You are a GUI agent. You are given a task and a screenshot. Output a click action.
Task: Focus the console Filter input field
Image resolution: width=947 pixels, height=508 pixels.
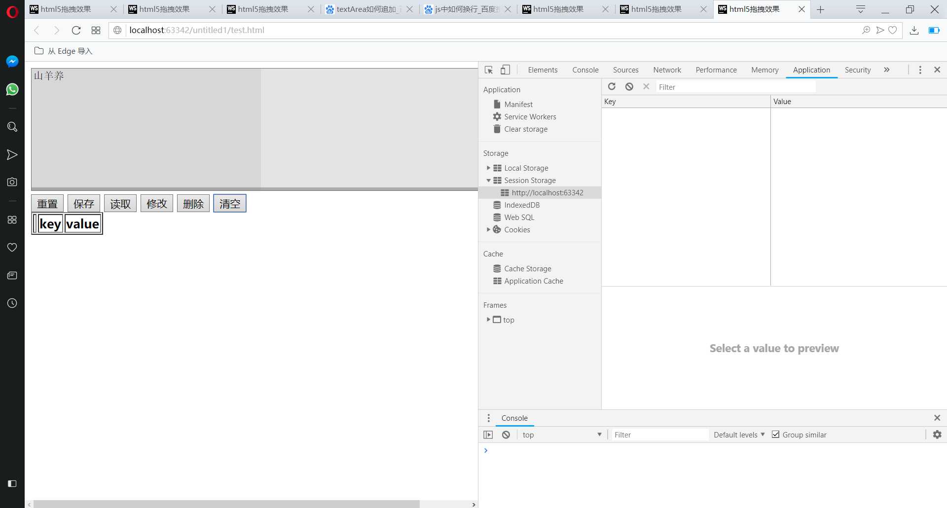[659, 435]
